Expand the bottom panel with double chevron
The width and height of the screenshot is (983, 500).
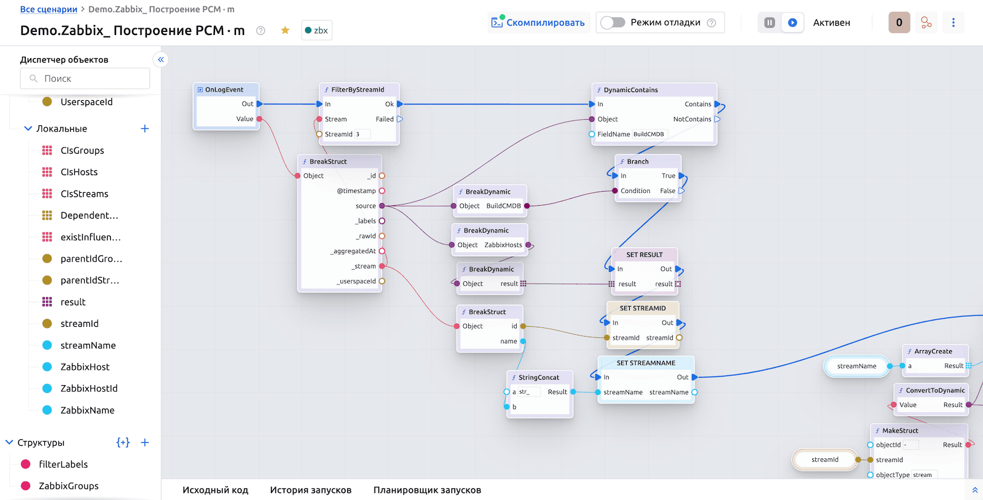click(974, 490)
